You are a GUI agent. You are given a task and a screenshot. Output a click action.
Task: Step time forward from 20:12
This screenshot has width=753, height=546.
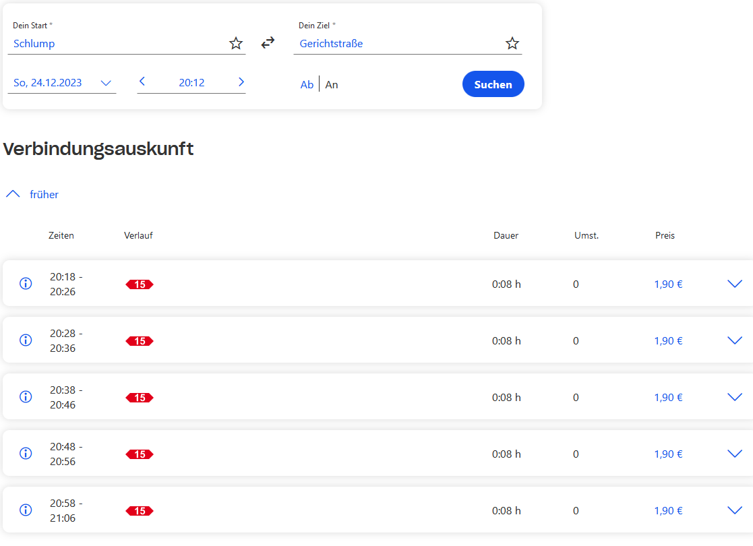click(241, 82)
